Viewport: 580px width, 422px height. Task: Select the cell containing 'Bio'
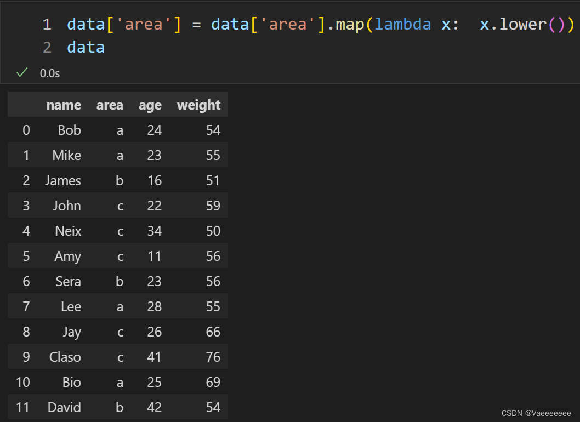click(72, 382)
